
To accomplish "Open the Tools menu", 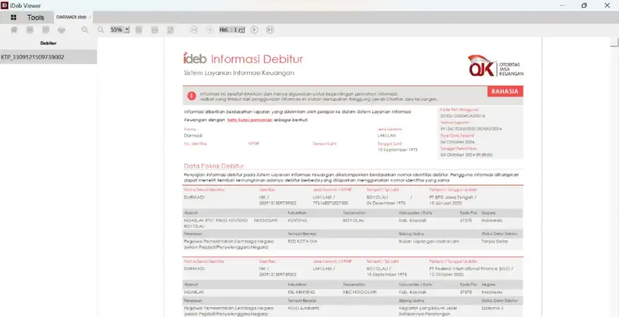I will pyautogui.click(x=36, y=17).
